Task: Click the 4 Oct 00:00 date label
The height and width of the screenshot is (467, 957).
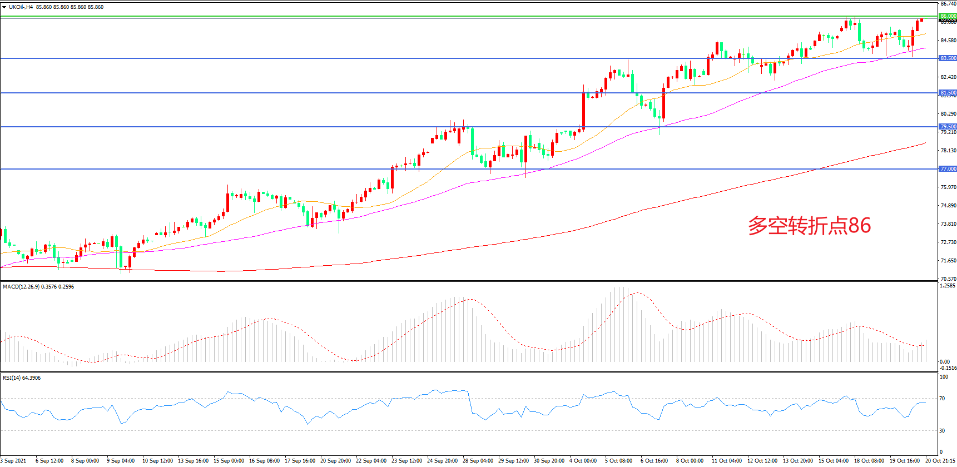Action: (583, 460)
